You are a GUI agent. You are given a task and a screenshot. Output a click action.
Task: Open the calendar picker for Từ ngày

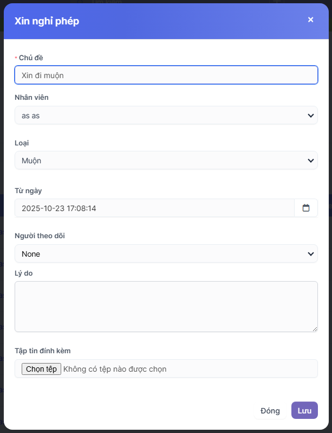(306, 208)
